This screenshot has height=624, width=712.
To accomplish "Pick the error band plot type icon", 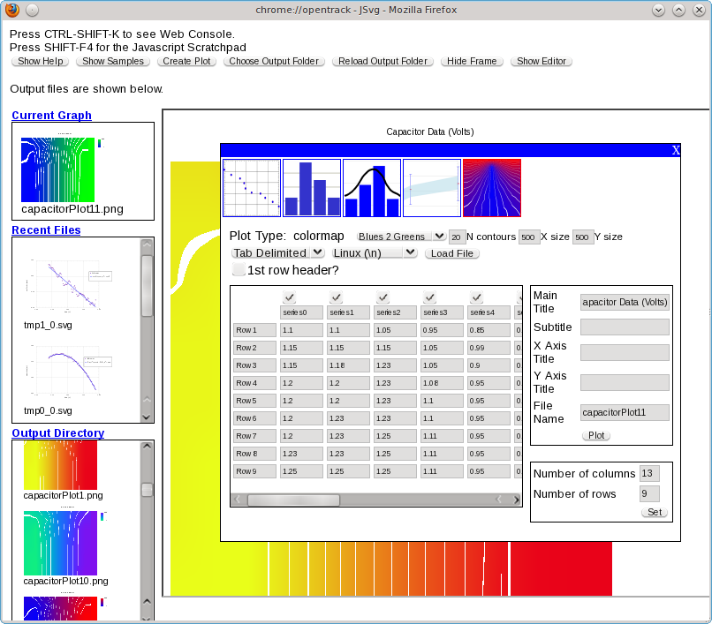I will click(x=432, y=188).
